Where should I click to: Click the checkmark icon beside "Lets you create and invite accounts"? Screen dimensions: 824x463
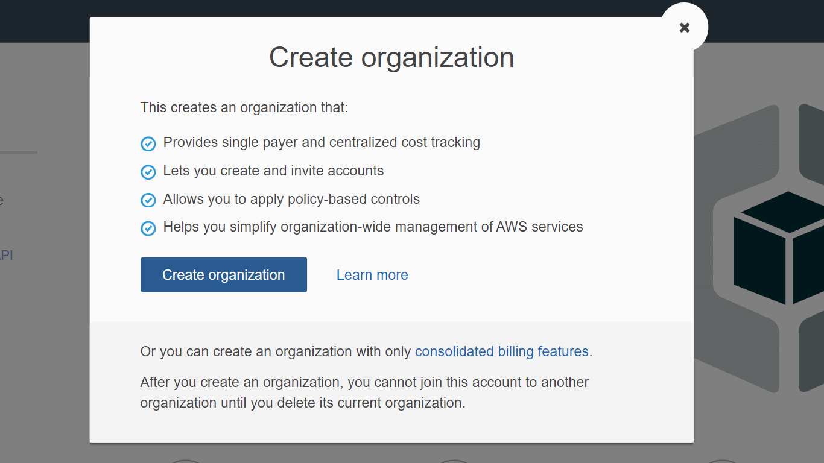tap(148, 172)
